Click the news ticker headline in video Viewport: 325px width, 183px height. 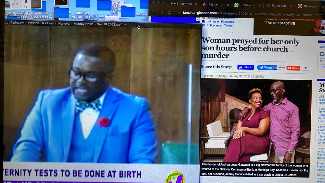[x=73, y=174]
